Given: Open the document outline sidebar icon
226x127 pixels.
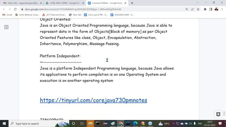Looking at the screenshot, I should point(6,27).
